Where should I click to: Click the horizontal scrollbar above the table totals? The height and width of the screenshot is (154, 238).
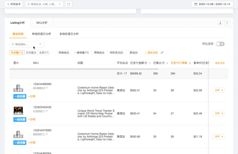pyautogui.click(x=83, y=69)
